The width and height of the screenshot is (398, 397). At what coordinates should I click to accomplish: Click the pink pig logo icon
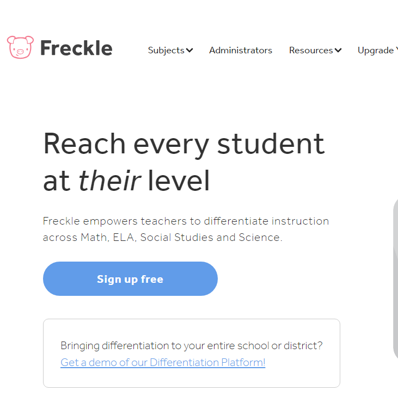[x=20, y=47]
